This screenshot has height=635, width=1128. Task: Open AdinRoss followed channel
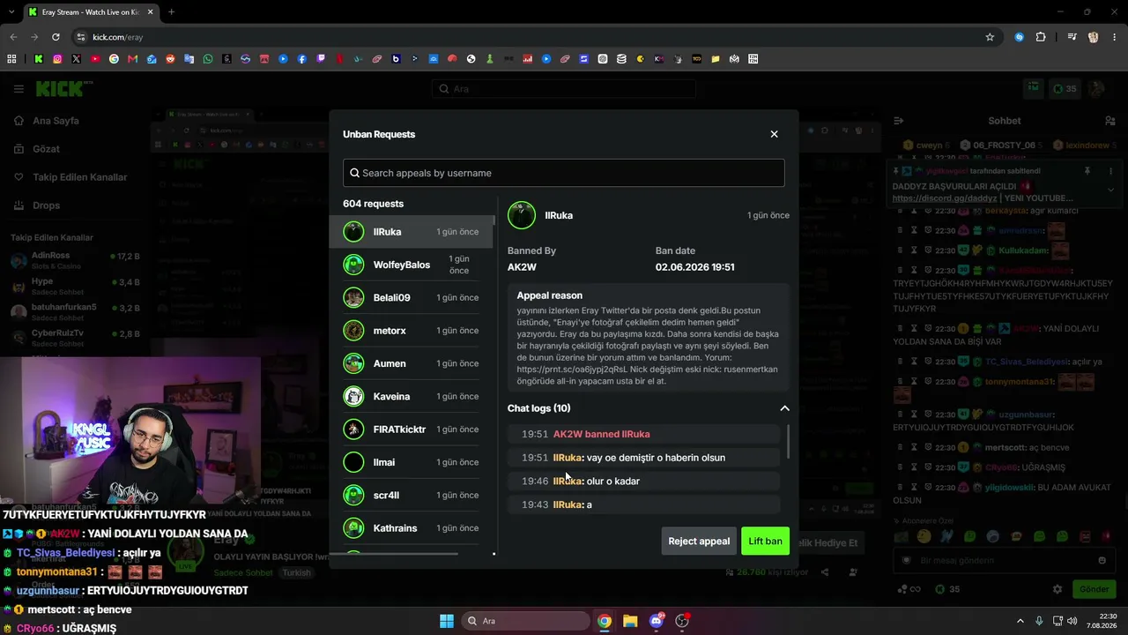tap(75, 260)
